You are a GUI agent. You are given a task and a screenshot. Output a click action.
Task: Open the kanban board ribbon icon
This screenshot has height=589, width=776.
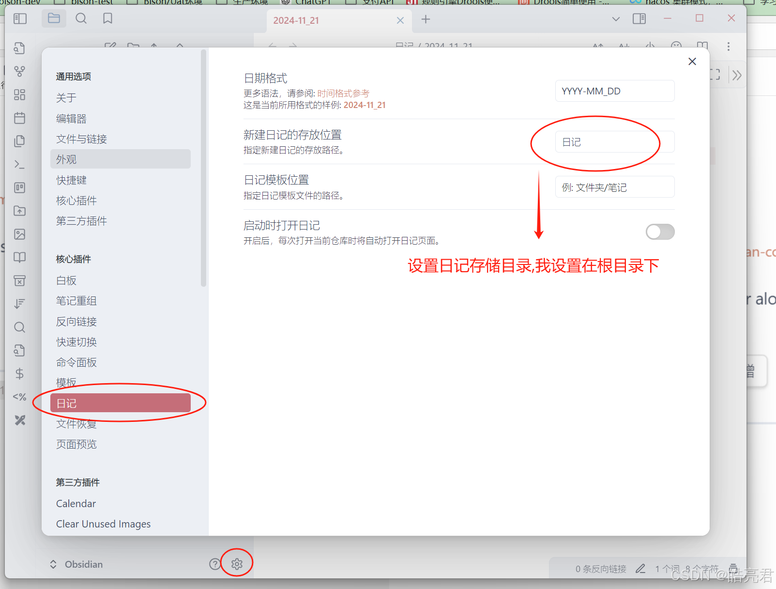tap(19, 187)
